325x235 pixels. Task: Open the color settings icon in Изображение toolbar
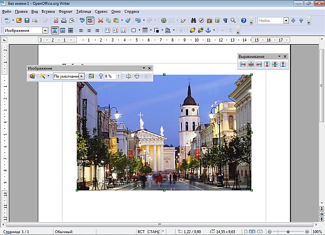91,76
